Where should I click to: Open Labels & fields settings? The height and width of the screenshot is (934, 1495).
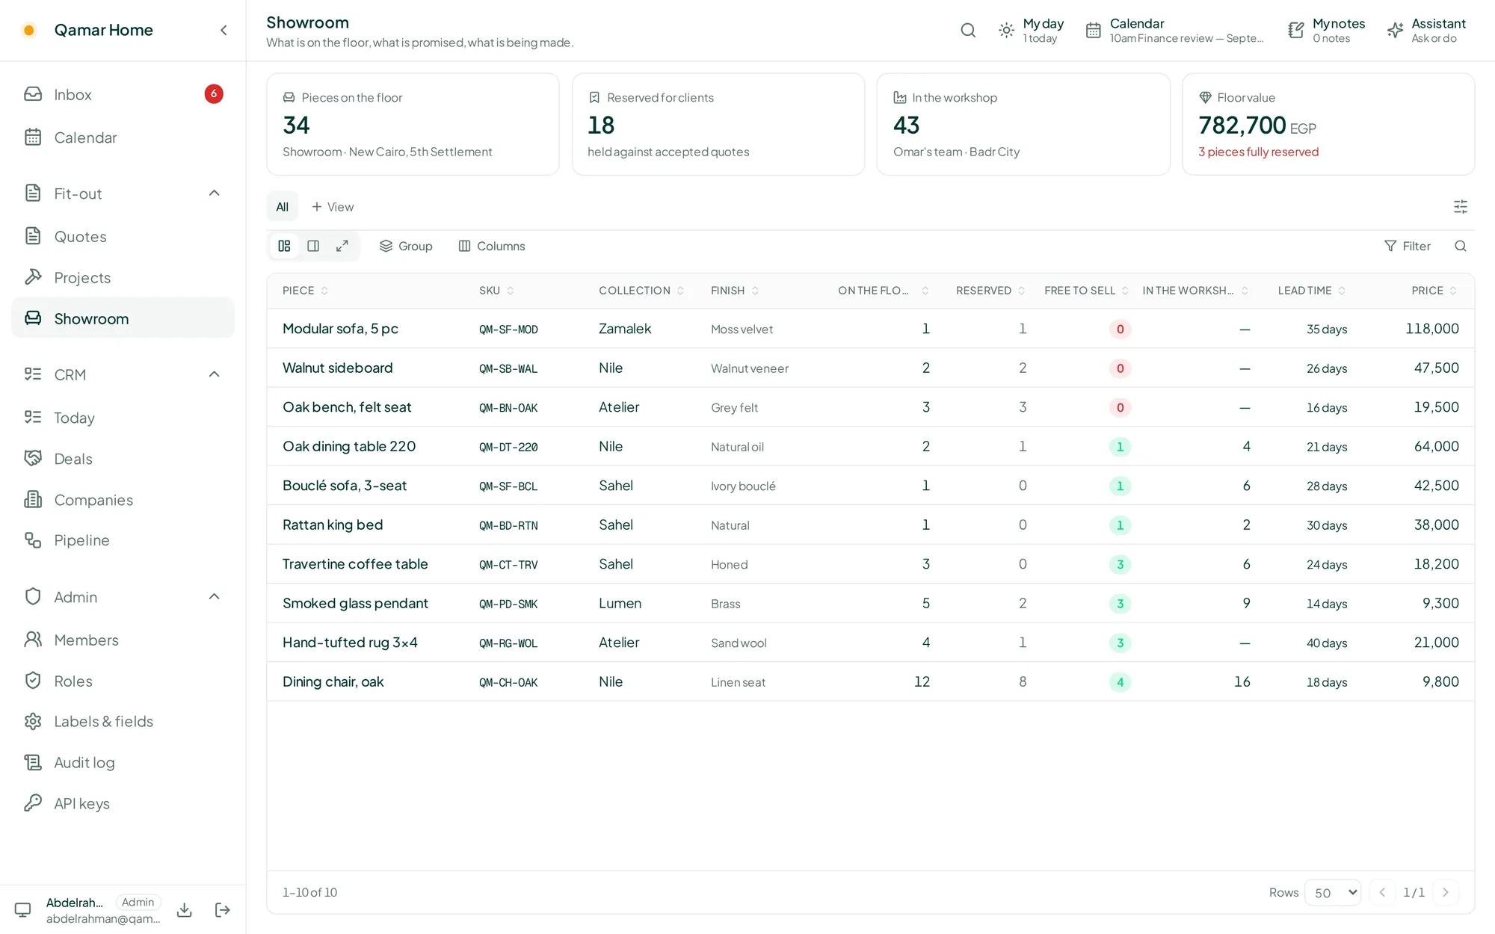click(123, 721)
